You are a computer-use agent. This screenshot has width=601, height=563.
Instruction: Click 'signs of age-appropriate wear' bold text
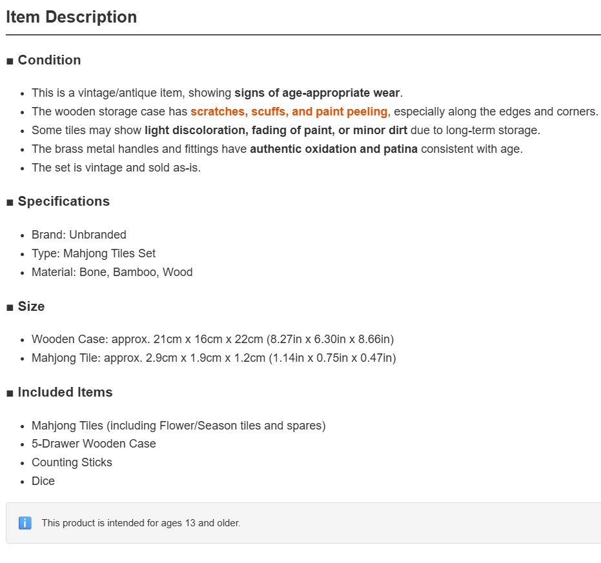click(x=317, y=93)
